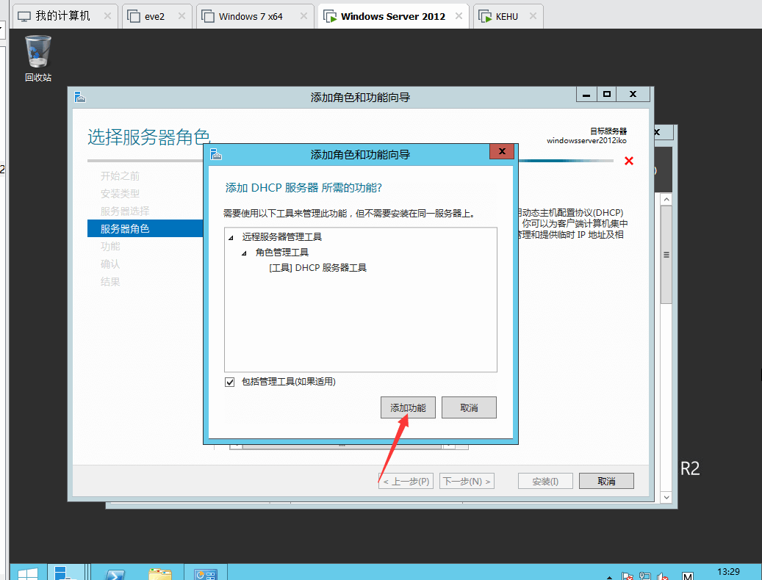Click the 下一步(N) button in wizard

[x=467, y=481]
